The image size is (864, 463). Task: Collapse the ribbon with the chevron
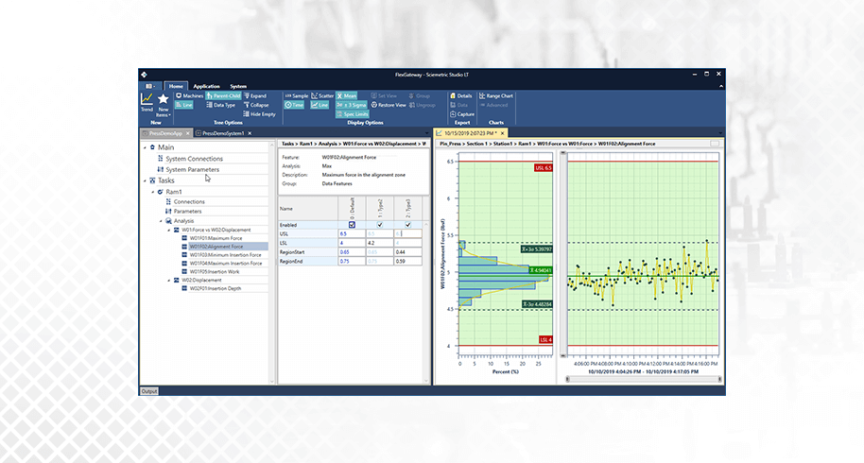720,86
